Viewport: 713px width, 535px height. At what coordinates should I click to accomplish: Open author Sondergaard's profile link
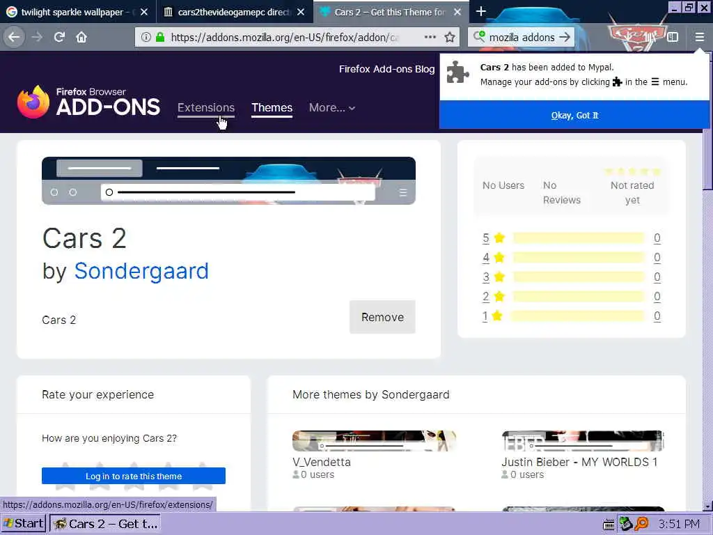click(x=141, y=271)
